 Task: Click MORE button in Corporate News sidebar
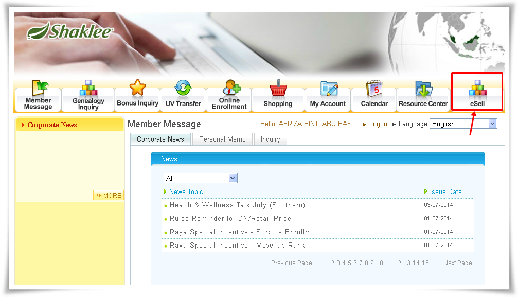[x=109, y=196]
